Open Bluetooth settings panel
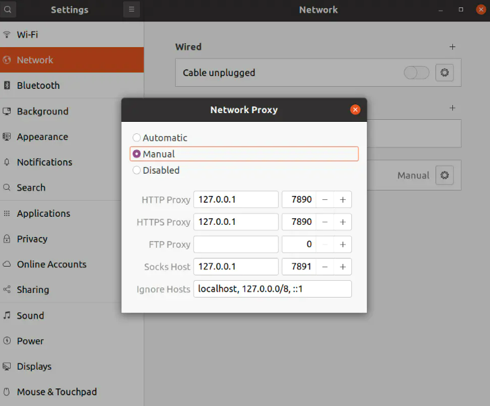 pos(72,86)
